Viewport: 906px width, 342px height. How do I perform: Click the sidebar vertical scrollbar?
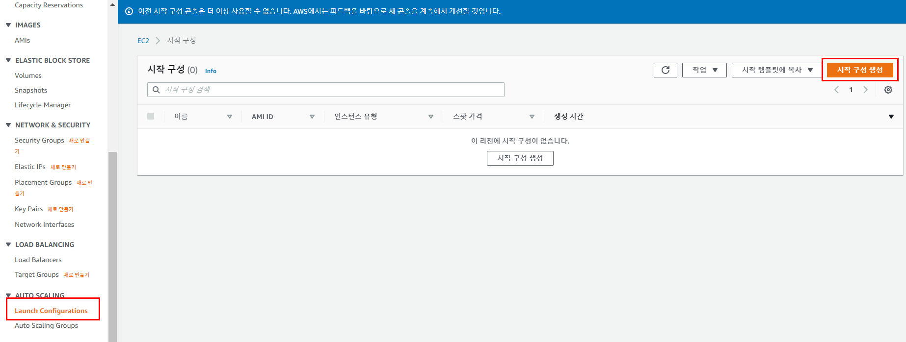(x=112, y=246)
